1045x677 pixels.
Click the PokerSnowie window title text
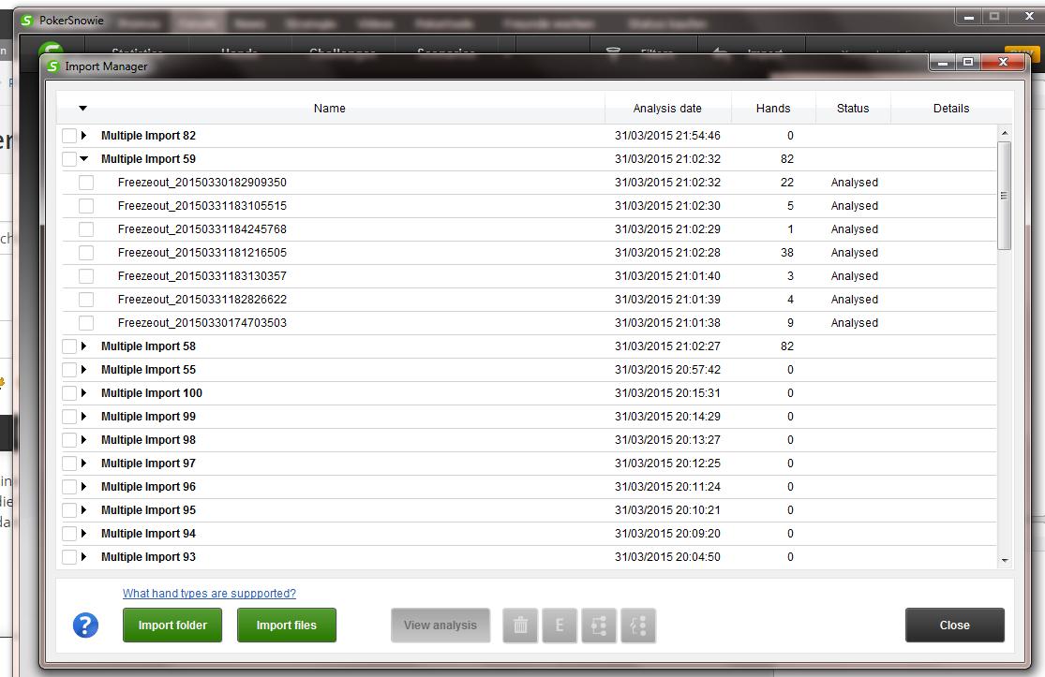[x=71, y=21]
